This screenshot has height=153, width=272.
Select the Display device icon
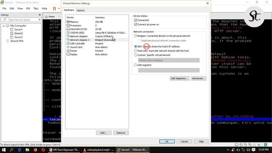tap(68, 54)
